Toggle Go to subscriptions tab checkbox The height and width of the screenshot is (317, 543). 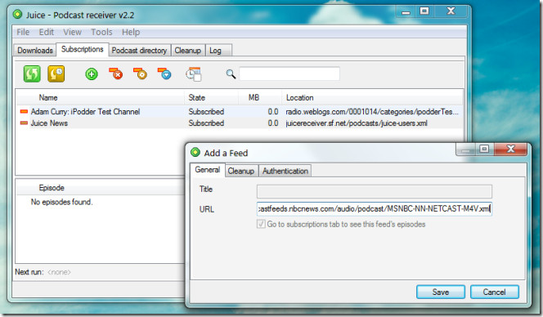(x=261, y=224)
